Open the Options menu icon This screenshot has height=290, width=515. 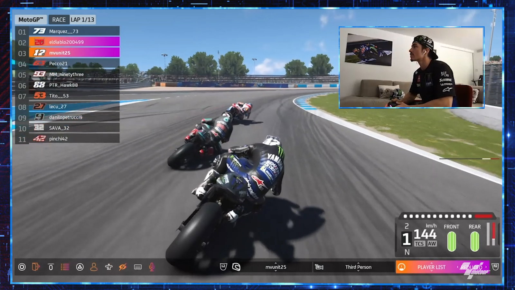coord(51,267)
